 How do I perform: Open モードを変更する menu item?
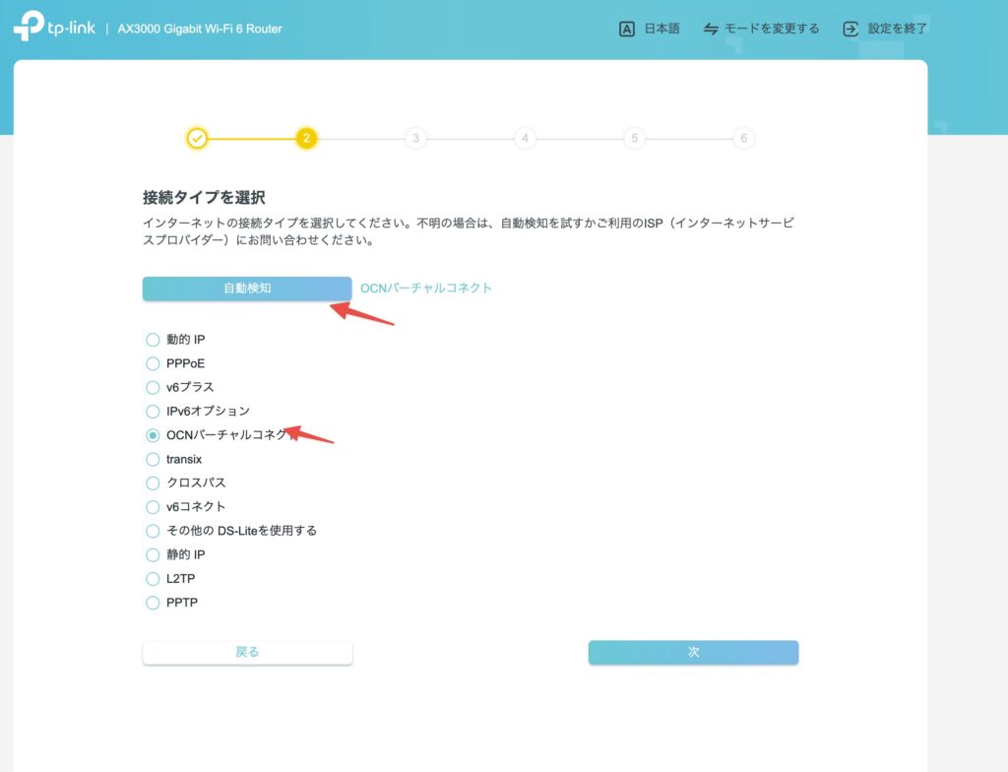[x=771, y=29]
